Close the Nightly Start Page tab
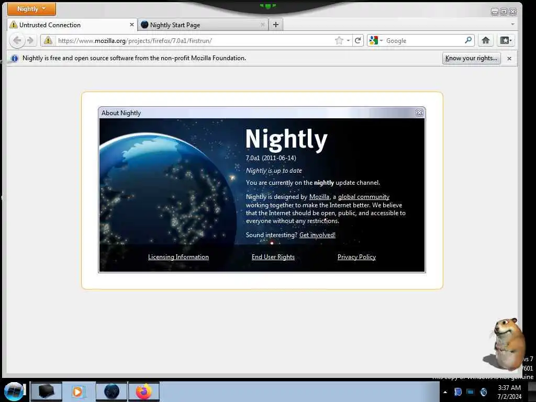 pyautogui.click(x=263, y=25)
